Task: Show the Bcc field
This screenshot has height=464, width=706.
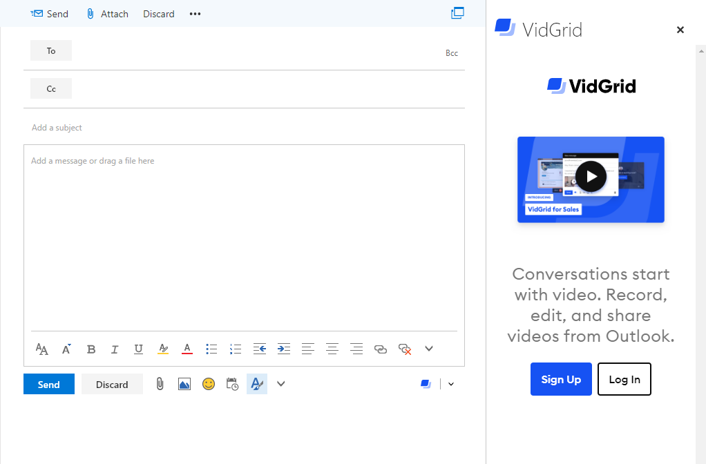Action: pos(452,53)
